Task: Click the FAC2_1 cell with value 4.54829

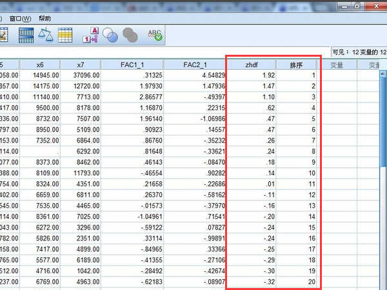Action: pos(194,75)
